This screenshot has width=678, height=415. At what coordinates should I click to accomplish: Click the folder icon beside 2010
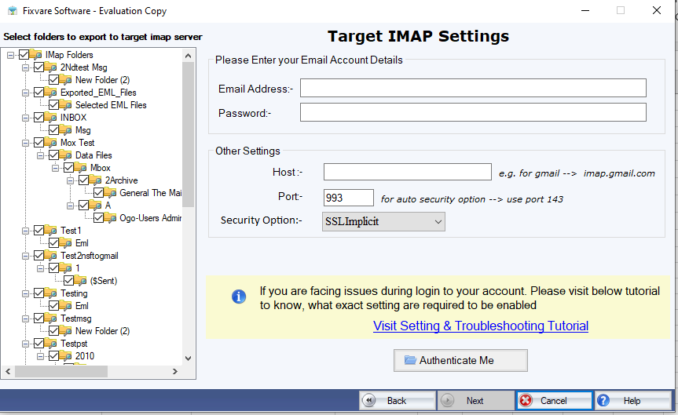(x=66, y=356)
